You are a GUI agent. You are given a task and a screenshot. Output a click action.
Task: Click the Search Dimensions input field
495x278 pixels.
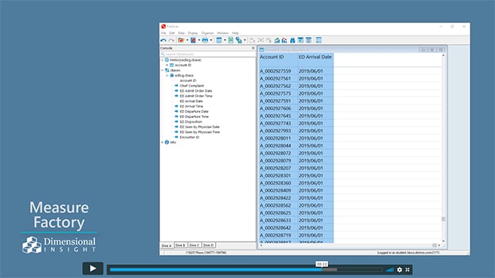(208, 54)
